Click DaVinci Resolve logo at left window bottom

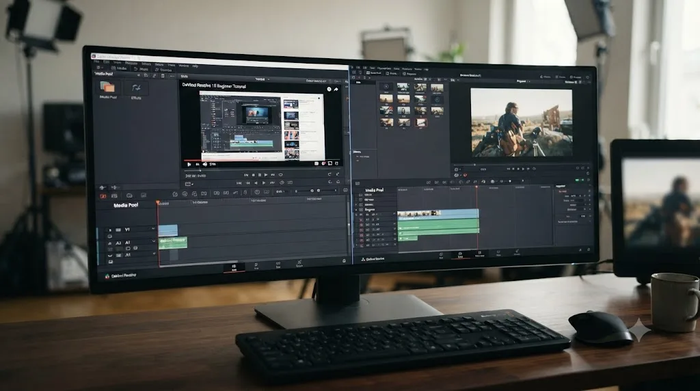click(107, 276)
